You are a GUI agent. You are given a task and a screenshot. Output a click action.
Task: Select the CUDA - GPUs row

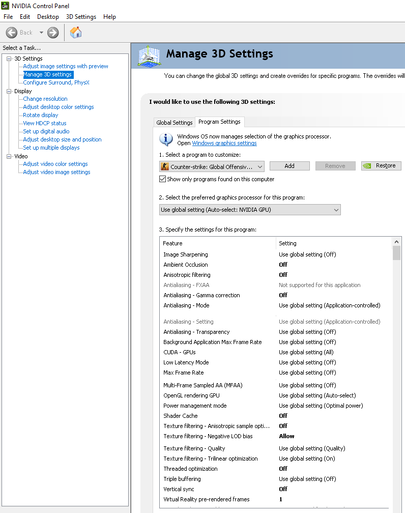276,352
